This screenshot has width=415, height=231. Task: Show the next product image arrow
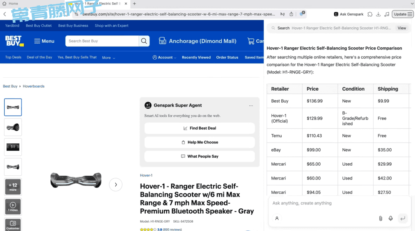[x=116, y=185]
